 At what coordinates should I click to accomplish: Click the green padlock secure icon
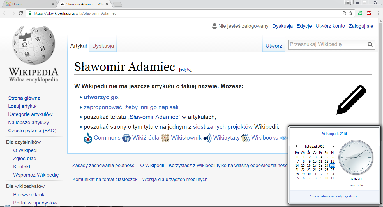pyautogui.click(x=30, y=13)
